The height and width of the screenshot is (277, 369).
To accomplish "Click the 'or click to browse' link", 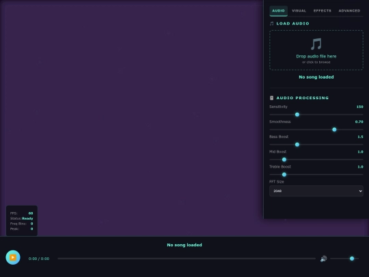I will [316, 62].
